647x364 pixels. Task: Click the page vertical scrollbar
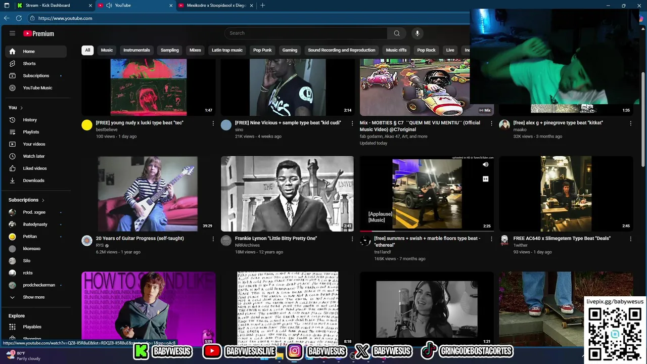point(643,119)
